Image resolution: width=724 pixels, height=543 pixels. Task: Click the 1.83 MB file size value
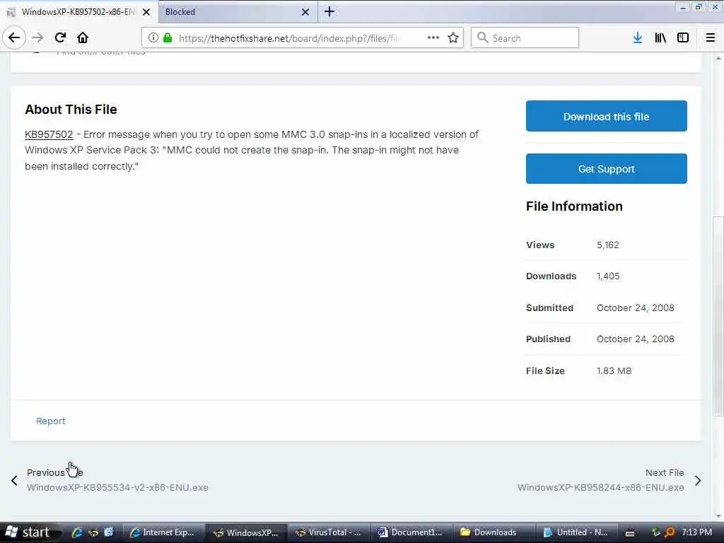(x=614, y=370)
